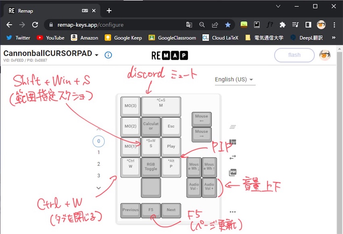This screenshot has height=234, width=343.
Task: Select layer 0
Action: 99,141
